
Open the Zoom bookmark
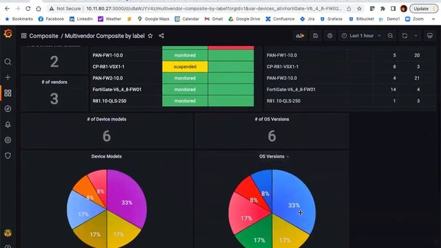pos(414,19)
